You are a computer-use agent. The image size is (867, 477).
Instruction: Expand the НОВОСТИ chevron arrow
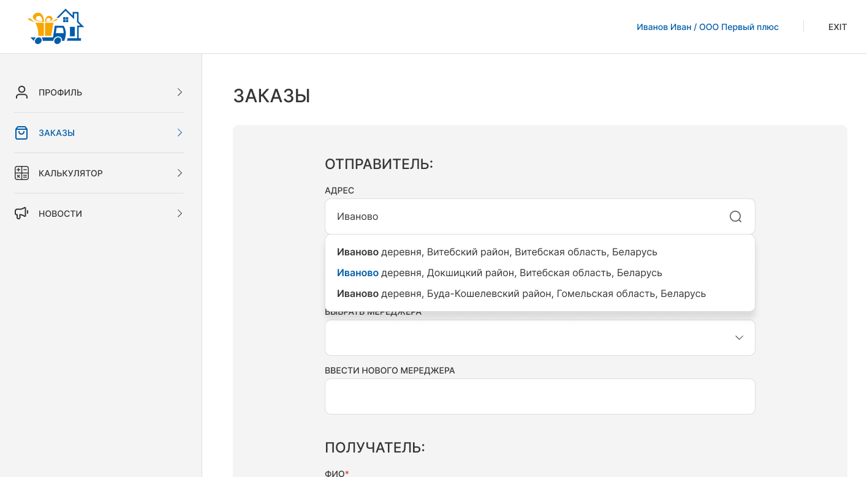click(x=180, y=214)
